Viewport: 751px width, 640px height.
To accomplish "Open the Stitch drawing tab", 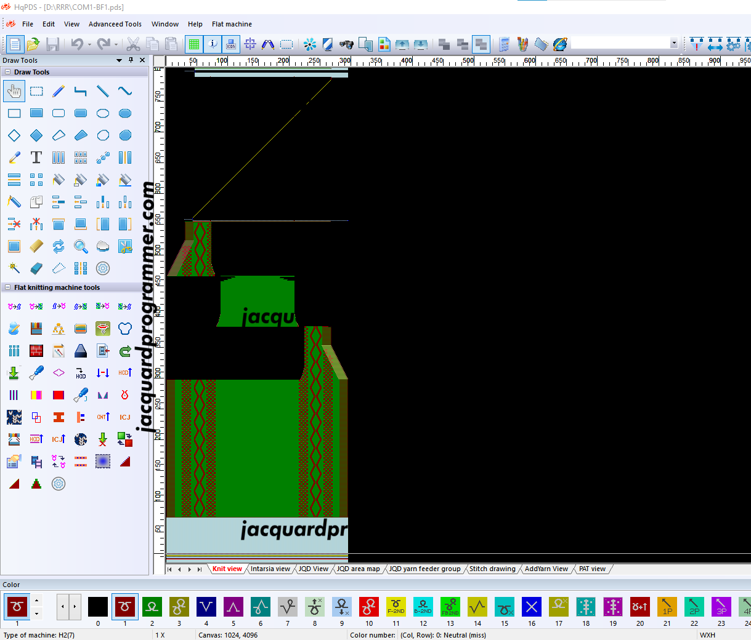I will coord(492,569).
